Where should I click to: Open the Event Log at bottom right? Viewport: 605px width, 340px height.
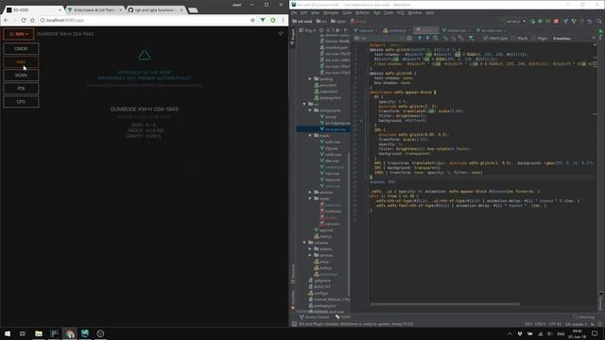[584, 317]
